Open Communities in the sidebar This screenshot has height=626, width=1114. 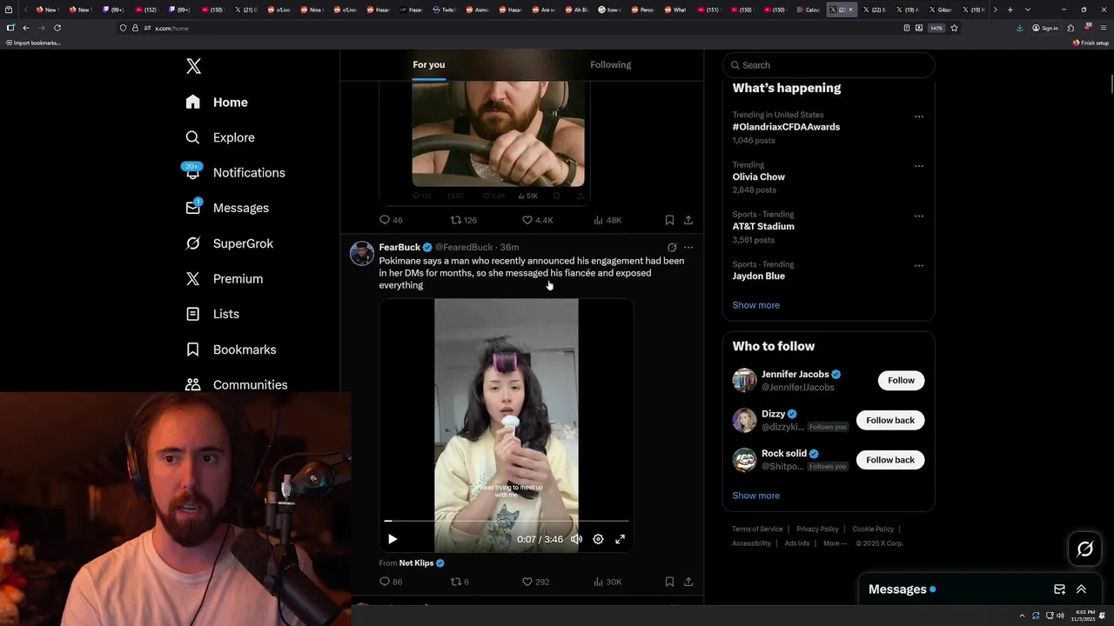click(x=237, y=384)
